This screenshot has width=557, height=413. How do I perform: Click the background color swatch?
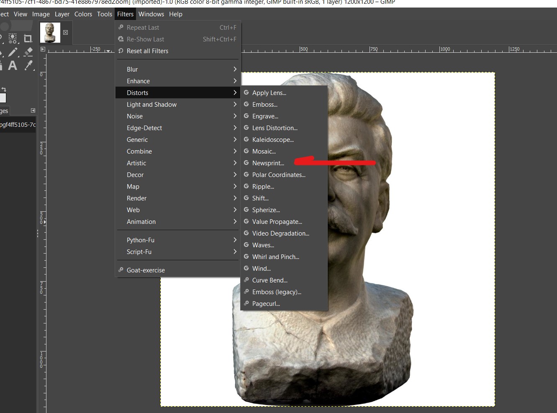click(x=3, y=98)
